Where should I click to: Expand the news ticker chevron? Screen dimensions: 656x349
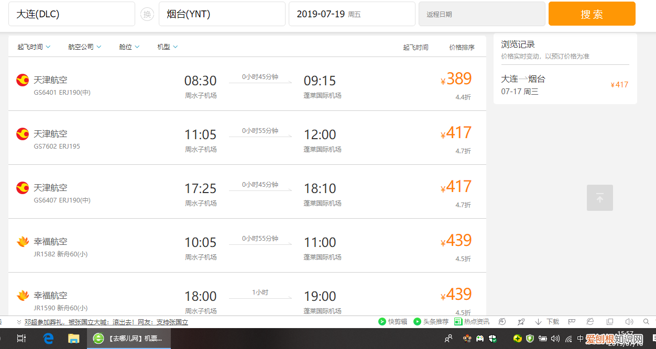pyautogui.click(x=19, y=322)
